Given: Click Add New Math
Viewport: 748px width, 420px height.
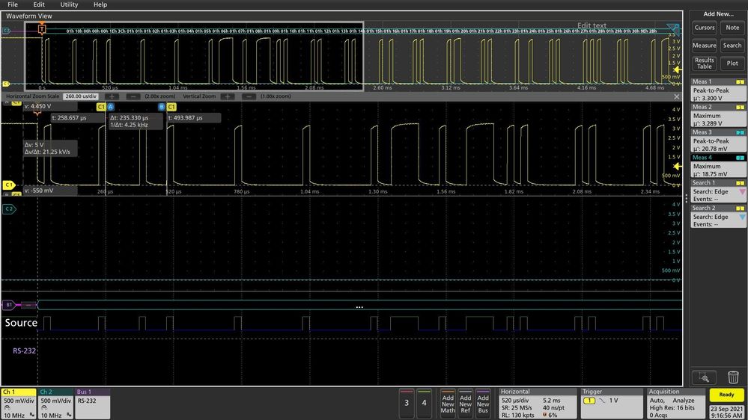Looking at the screenshot, I should [x=448, y=404].
